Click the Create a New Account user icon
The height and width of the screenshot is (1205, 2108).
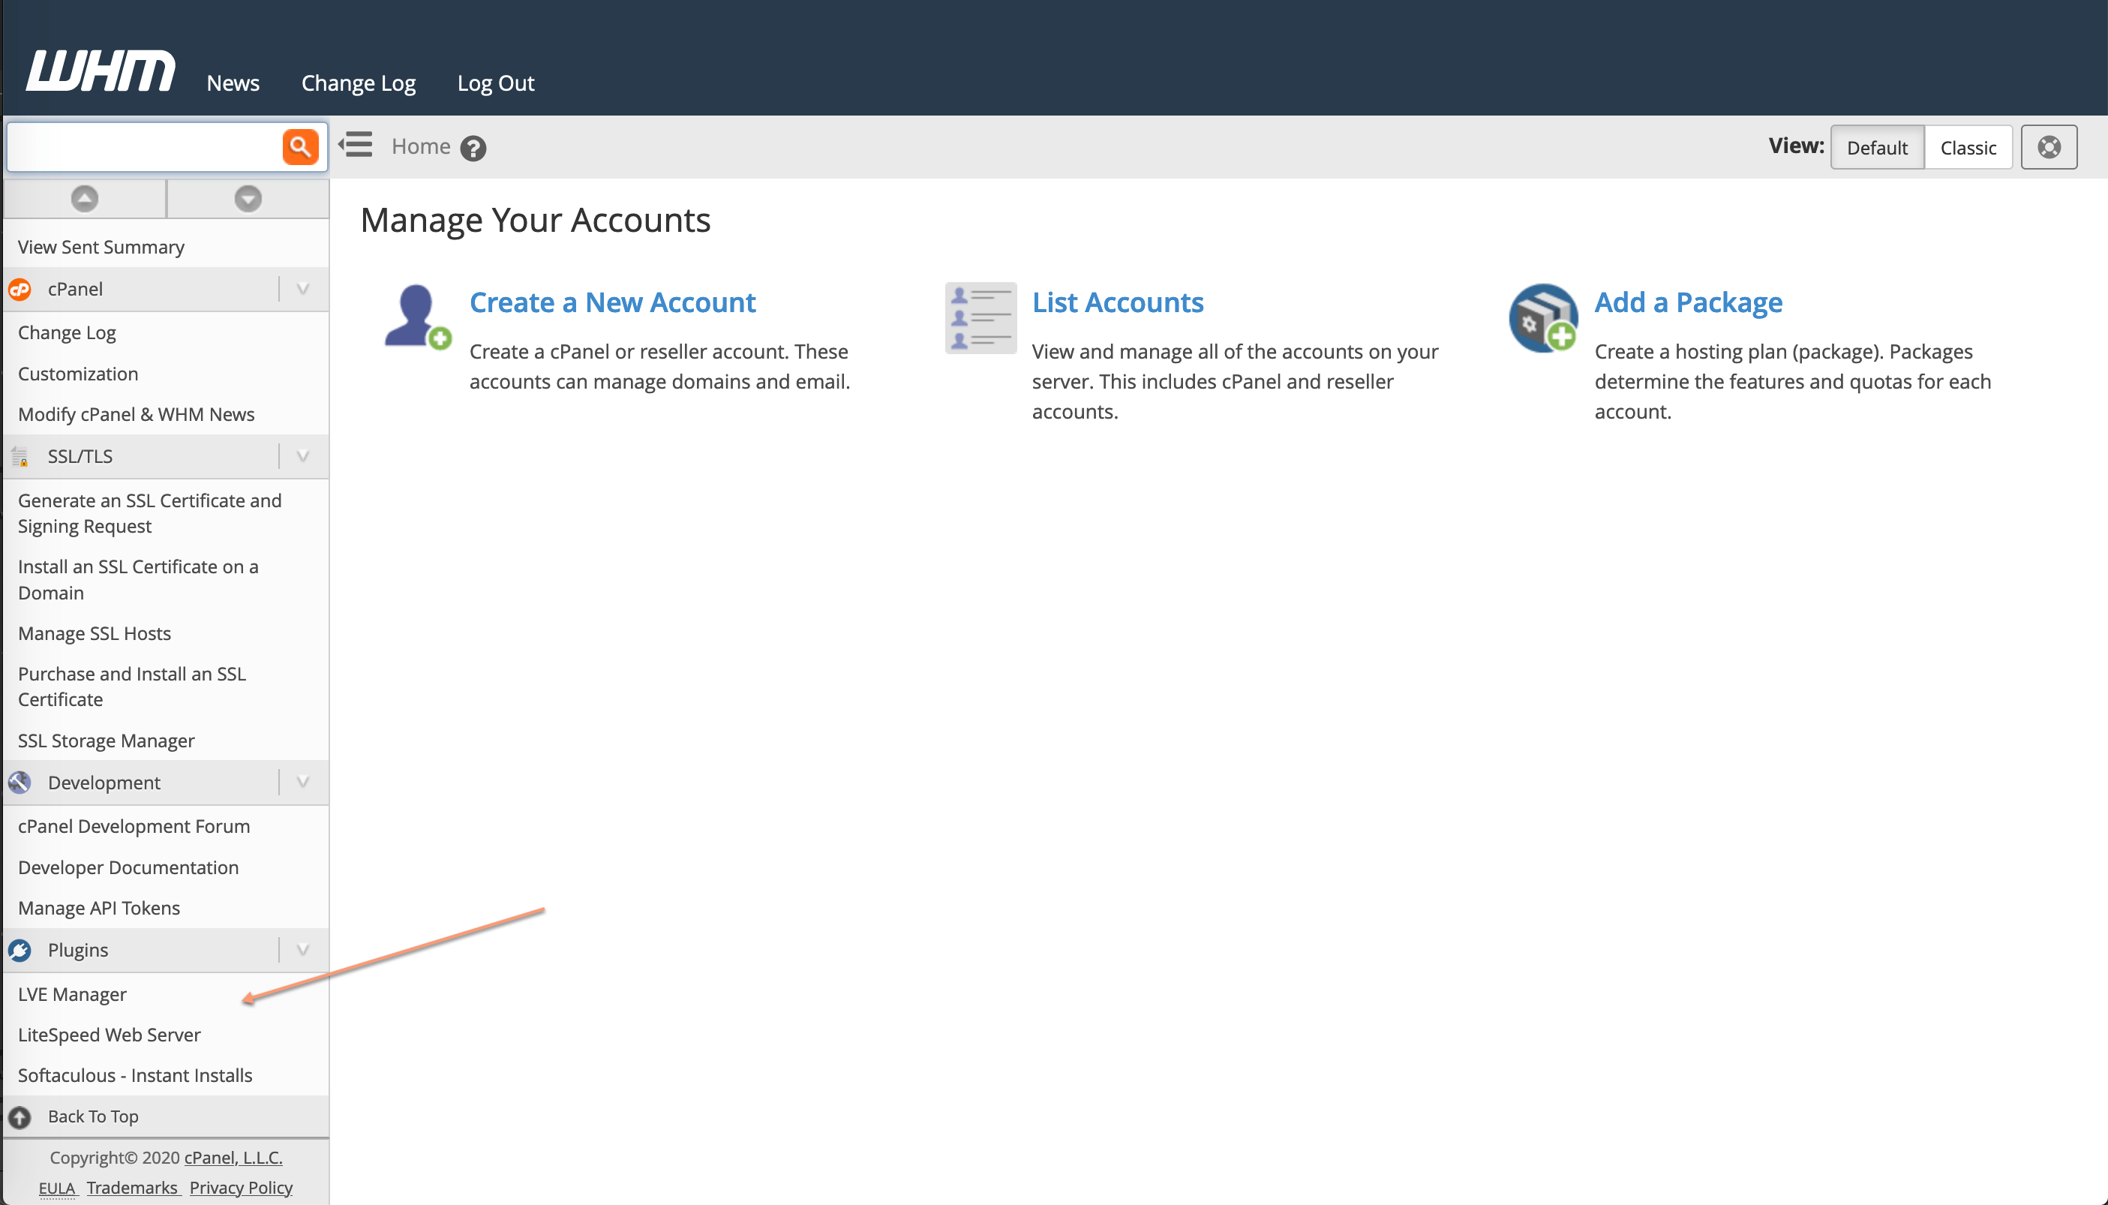[x=418, y=317]
